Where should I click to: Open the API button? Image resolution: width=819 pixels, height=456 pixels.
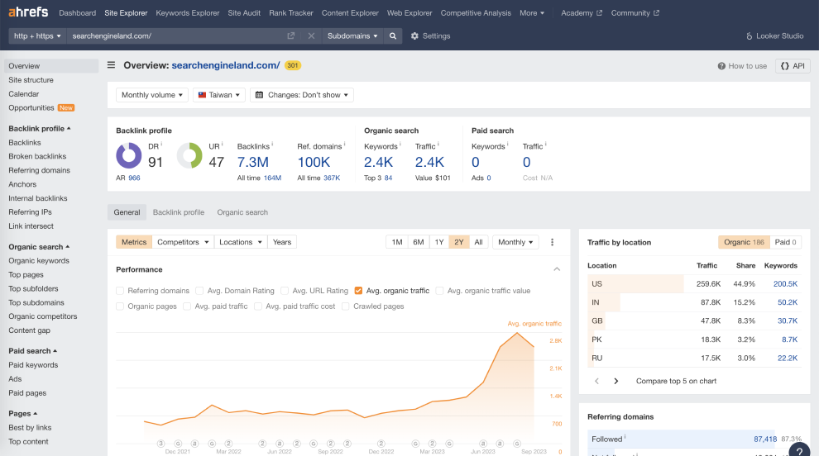793,66
